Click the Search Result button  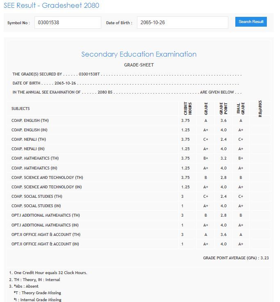(251, 22)
